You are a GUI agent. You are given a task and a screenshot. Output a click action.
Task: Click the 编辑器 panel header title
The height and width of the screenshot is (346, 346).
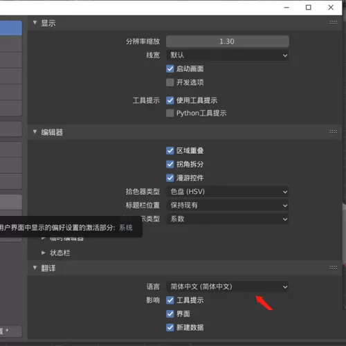click(52, 132)
